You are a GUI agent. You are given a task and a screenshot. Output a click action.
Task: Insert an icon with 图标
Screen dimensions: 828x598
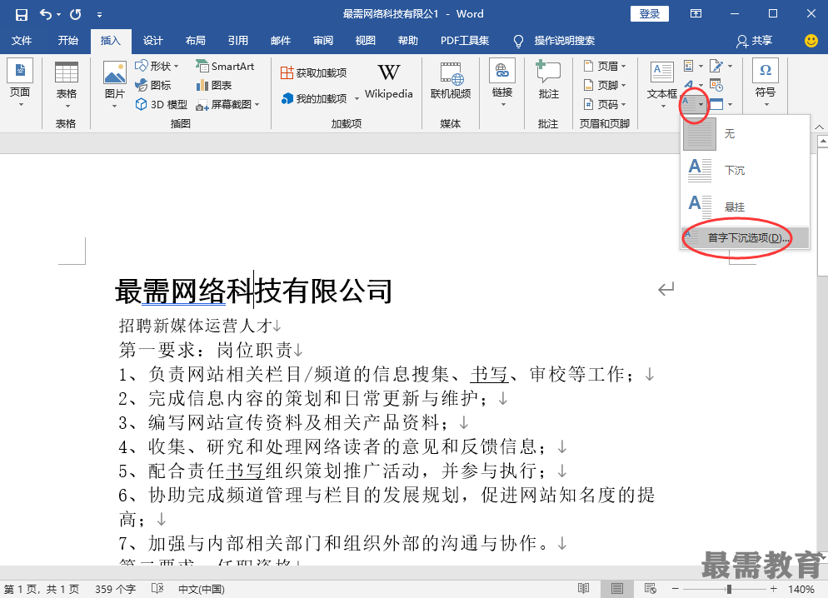coord(153,85)
